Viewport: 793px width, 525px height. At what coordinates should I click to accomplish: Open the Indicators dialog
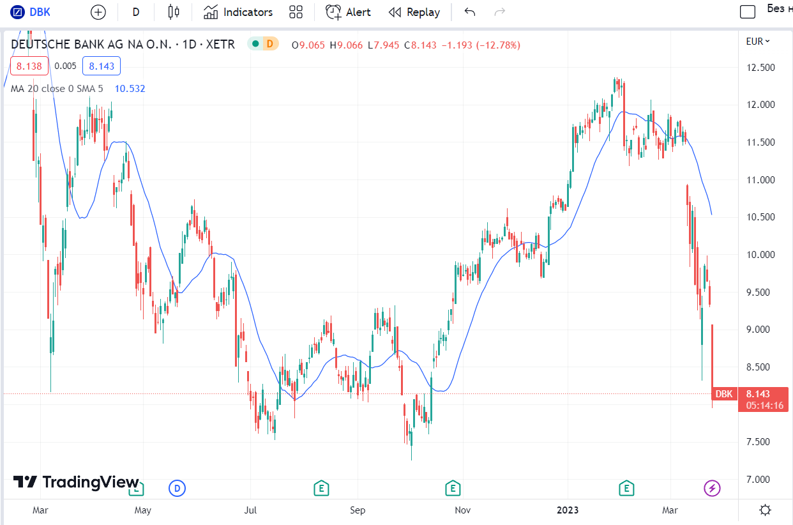(x=238, y=12)
